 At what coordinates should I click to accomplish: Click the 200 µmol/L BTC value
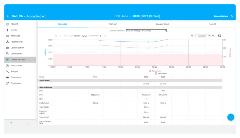pos(146,95)
